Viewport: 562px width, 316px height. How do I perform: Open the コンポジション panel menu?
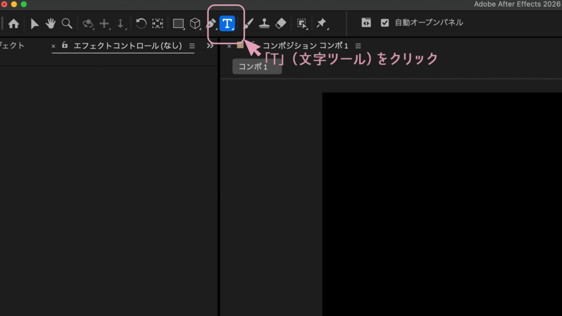pyautogui.click(x=358, y=46)
